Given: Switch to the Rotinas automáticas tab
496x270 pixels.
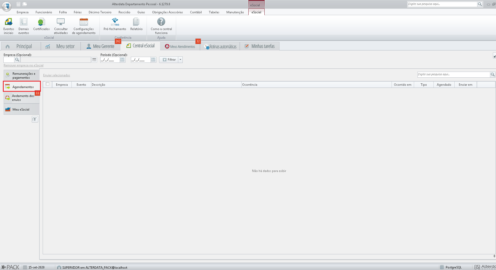Looking at the screenshot, I should coord(220,47).
